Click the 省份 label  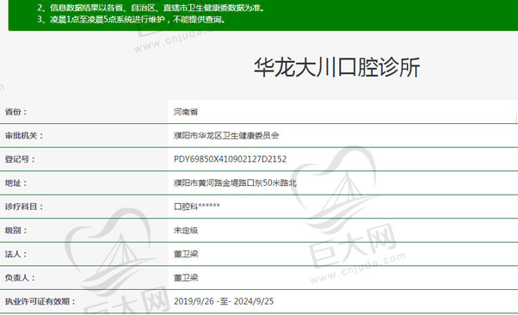15,112
